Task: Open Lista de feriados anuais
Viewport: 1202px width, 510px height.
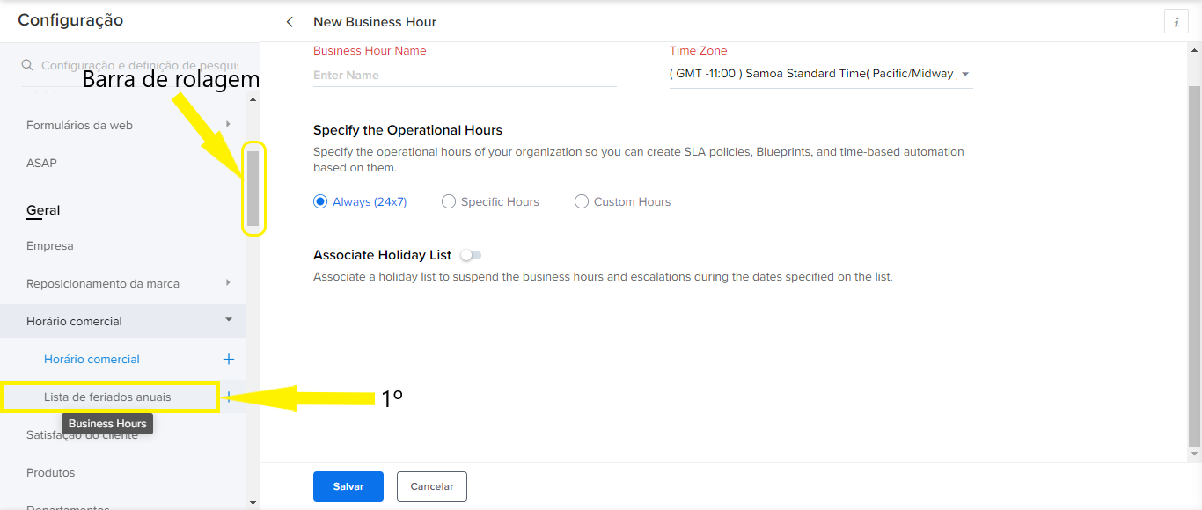Action: pyautogui.click(x=107, y=397)
